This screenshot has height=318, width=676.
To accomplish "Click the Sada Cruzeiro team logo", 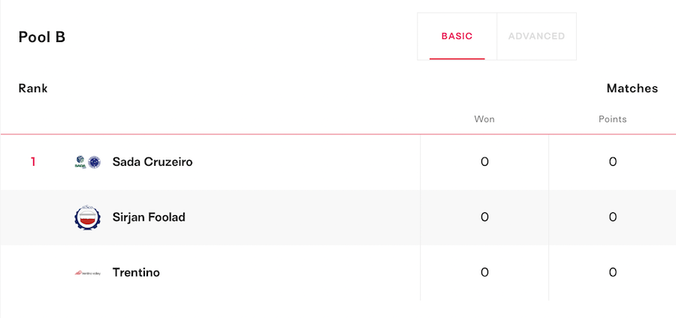I will 88,162.
